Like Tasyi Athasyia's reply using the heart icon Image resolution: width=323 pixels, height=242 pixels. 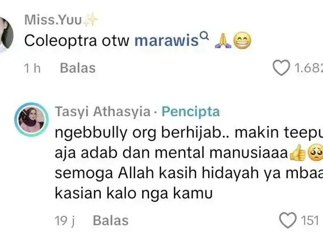coord(288,220)
